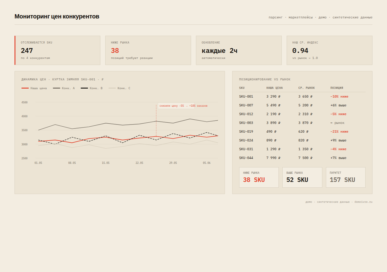Screen dimensions: 387x272
Task: Click the 'Обновление каждые 2ч' card
Action: (239, 50)
